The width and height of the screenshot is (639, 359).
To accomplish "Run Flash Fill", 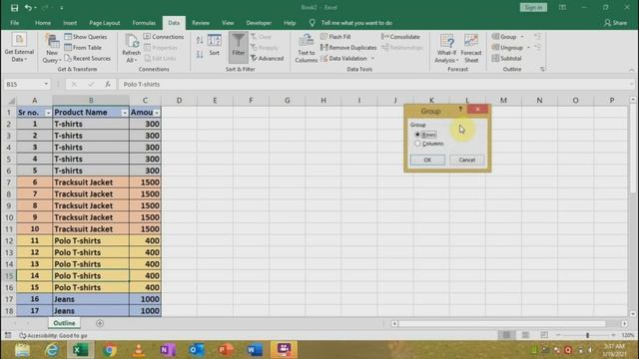I will (335, 37).
